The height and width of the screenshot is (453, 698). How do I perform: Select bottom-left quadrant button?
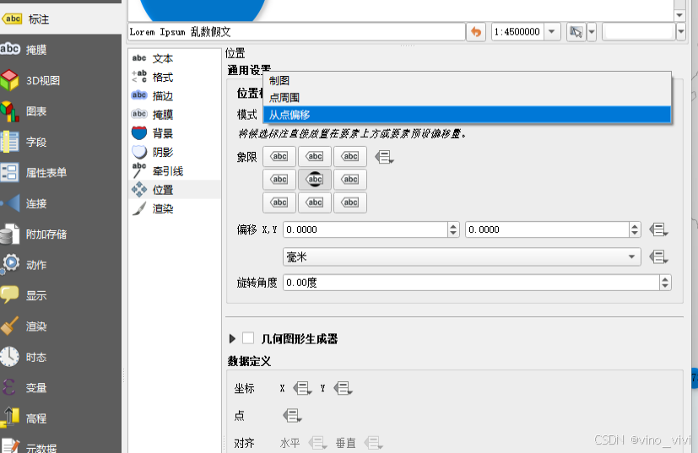tap(279, 202)
